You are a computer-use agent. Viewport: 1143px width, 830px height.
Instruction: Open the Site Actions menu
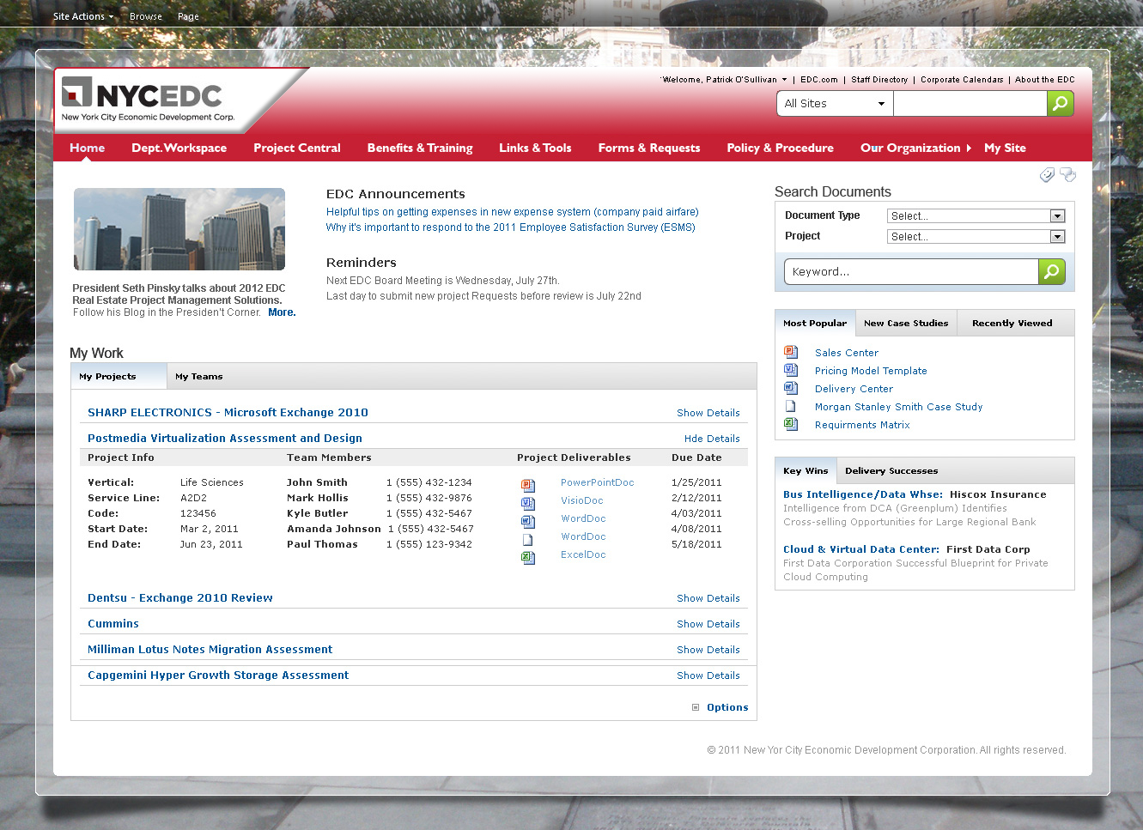[83, 16]
